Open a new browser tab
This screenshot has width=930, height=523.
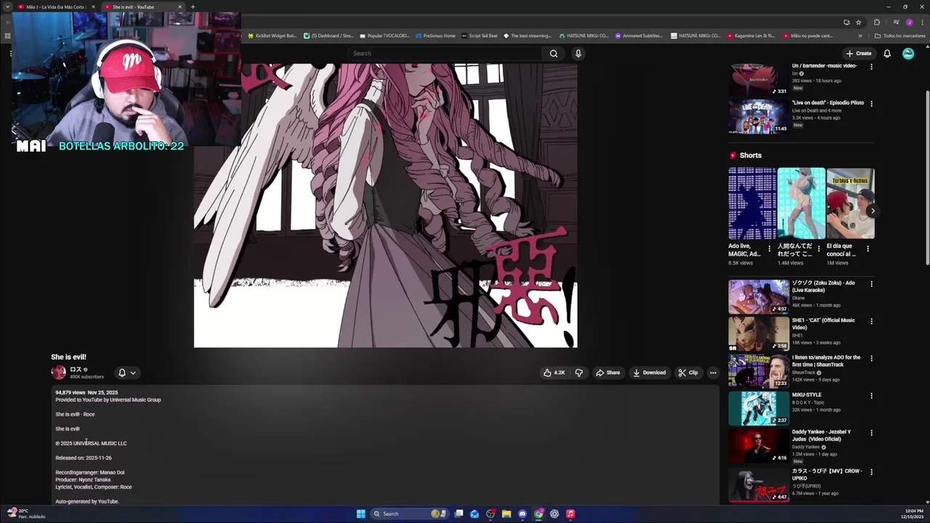coord(193,7)
